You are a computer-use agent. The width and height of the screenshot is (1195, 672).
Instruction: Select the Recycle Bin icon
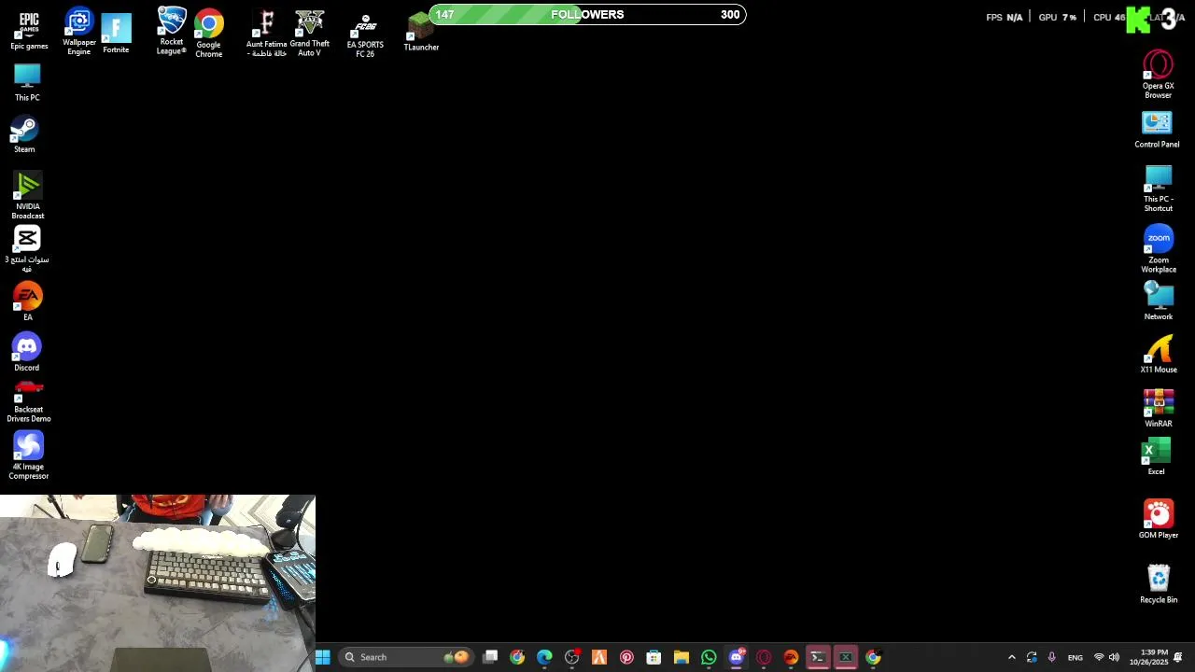click(x=1159, y=584)
